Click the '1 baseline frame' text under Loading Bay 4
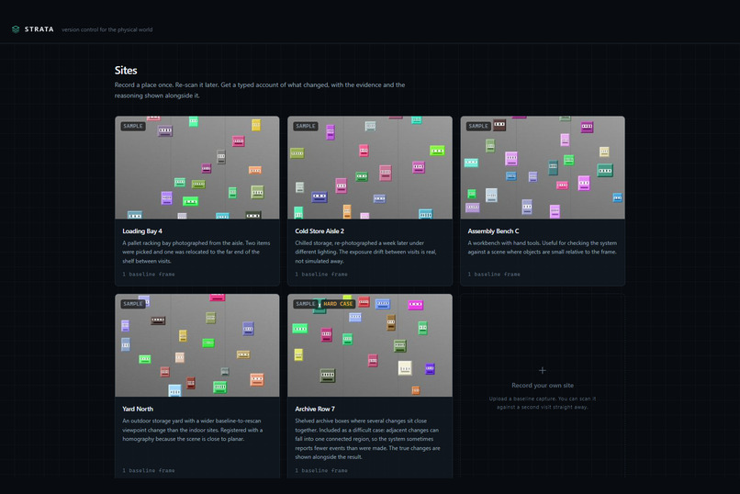Viewport: 740px width, 494px height. point(149,275)
